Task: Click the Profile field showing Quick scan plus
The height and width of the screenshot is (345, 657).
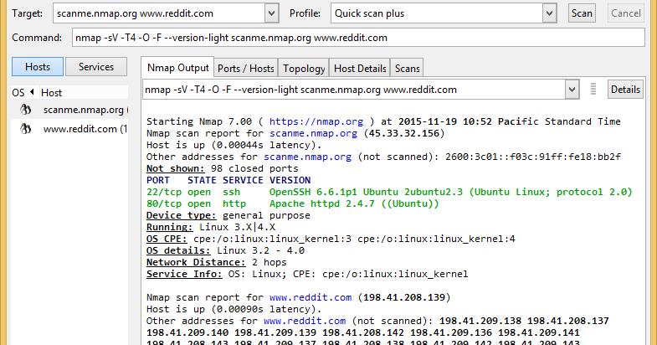Action: pyautogui.click(x=437, y=13)
